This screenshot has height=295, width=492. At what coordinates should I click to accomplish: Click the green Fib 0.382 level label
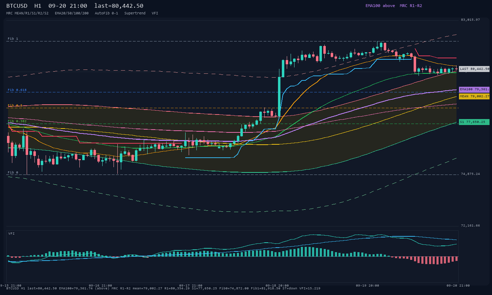[x=17, y=121]
